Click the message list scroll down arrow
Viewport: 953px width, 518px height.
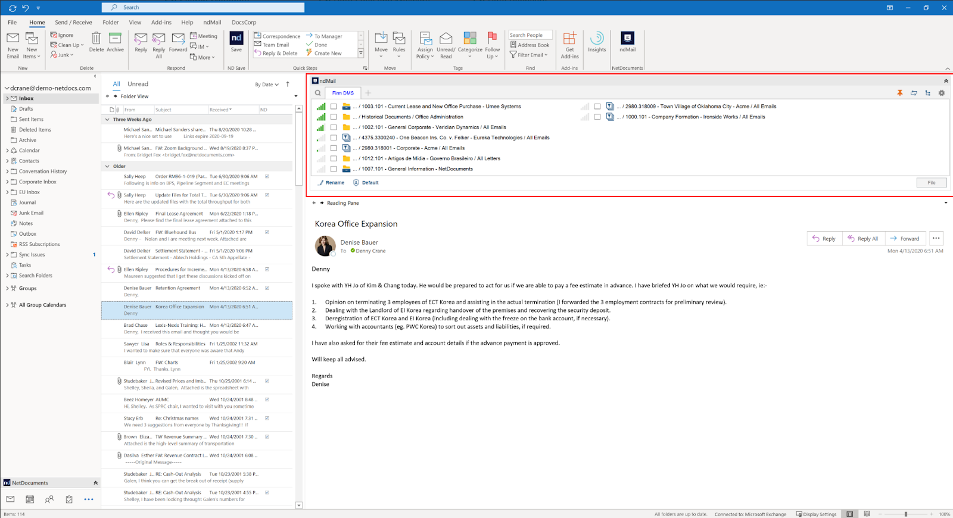[299, 505]
